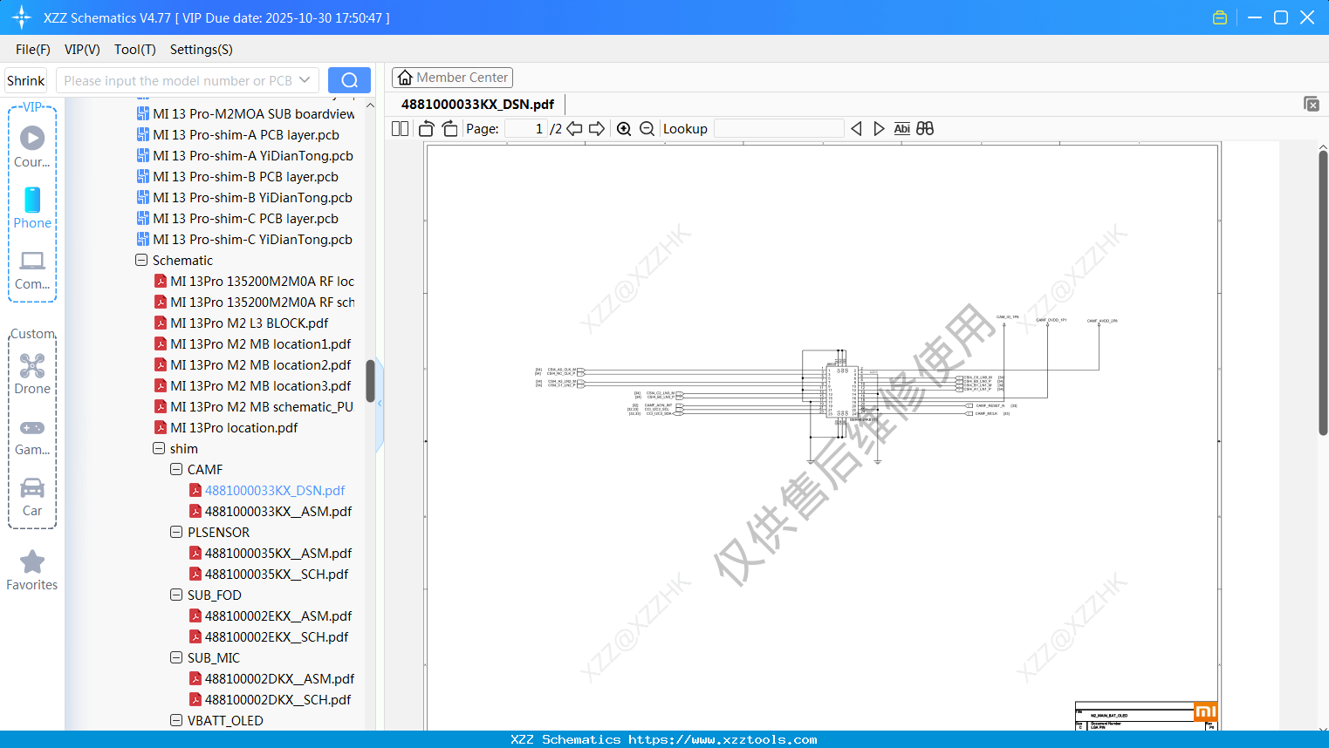Screen dimensions: 1329x748
Task: Open the Drone schematics category
Action: tap(32, 373)
